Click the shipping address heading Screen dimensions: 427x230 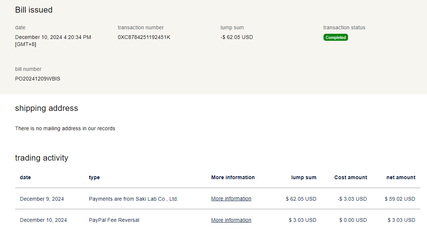[47, 108]
